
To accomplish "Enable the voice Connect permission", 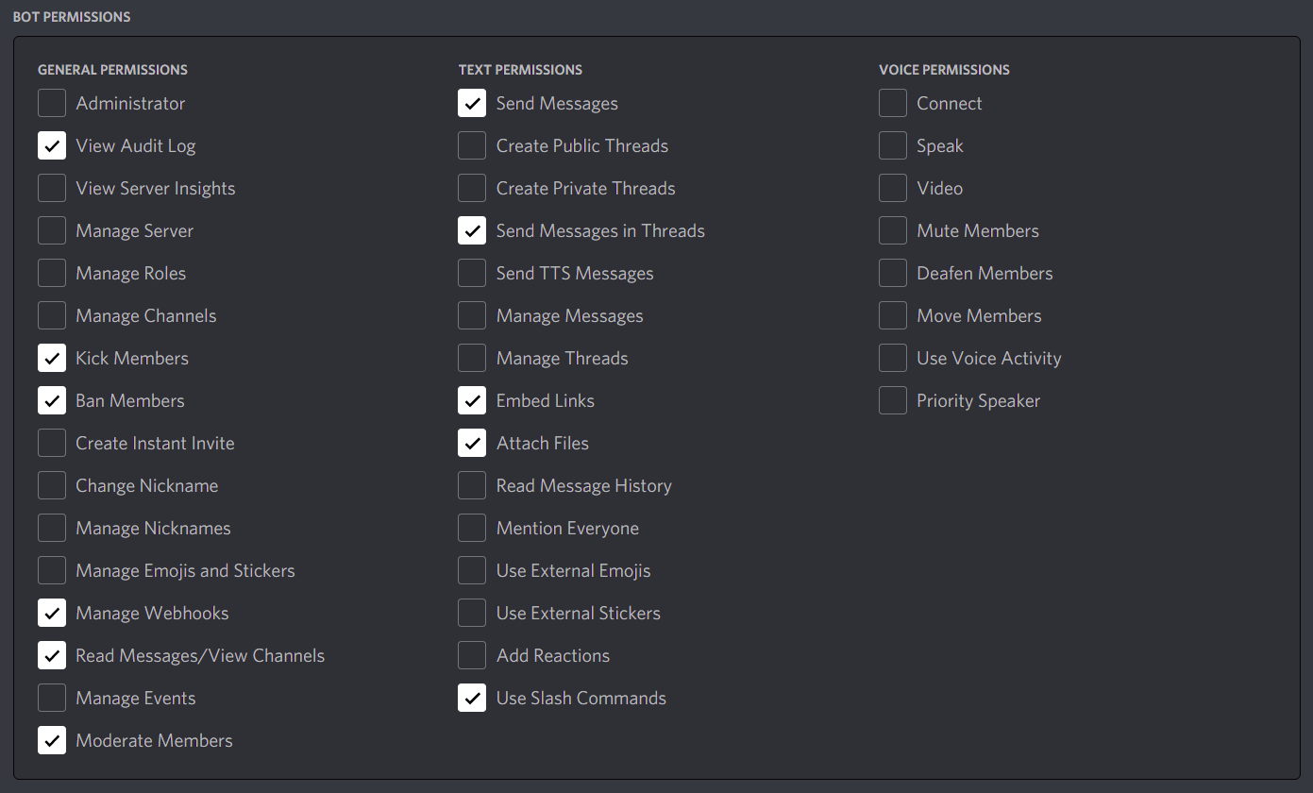I will click(x=893, y=103).
